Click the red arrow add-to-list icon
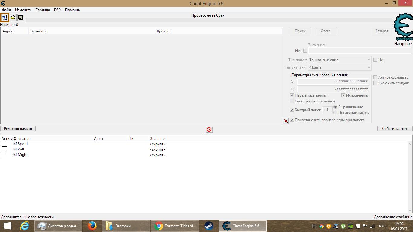This screenshot has height=232, width=413. [x=286, y=121]
